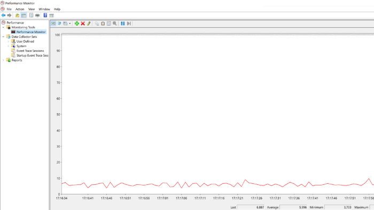Image resolution: width=374 pixels, height=210 pixels.
Task: Click the 50 label on the vertical axis
Action: click(58, 114)
